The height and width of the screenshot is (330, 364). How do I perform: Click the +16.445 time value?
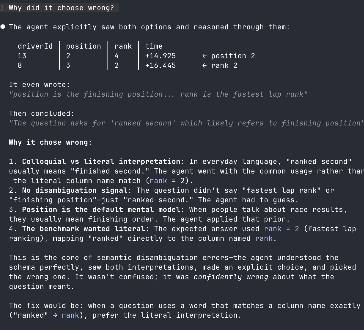coord(160,66)
